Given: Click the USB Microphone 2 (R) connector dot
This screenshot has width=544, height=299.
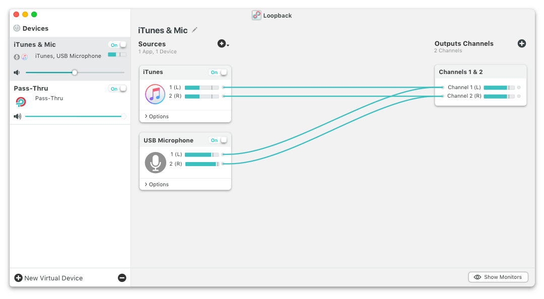Looking at the screenshot, I should click(x=223, y=164).
